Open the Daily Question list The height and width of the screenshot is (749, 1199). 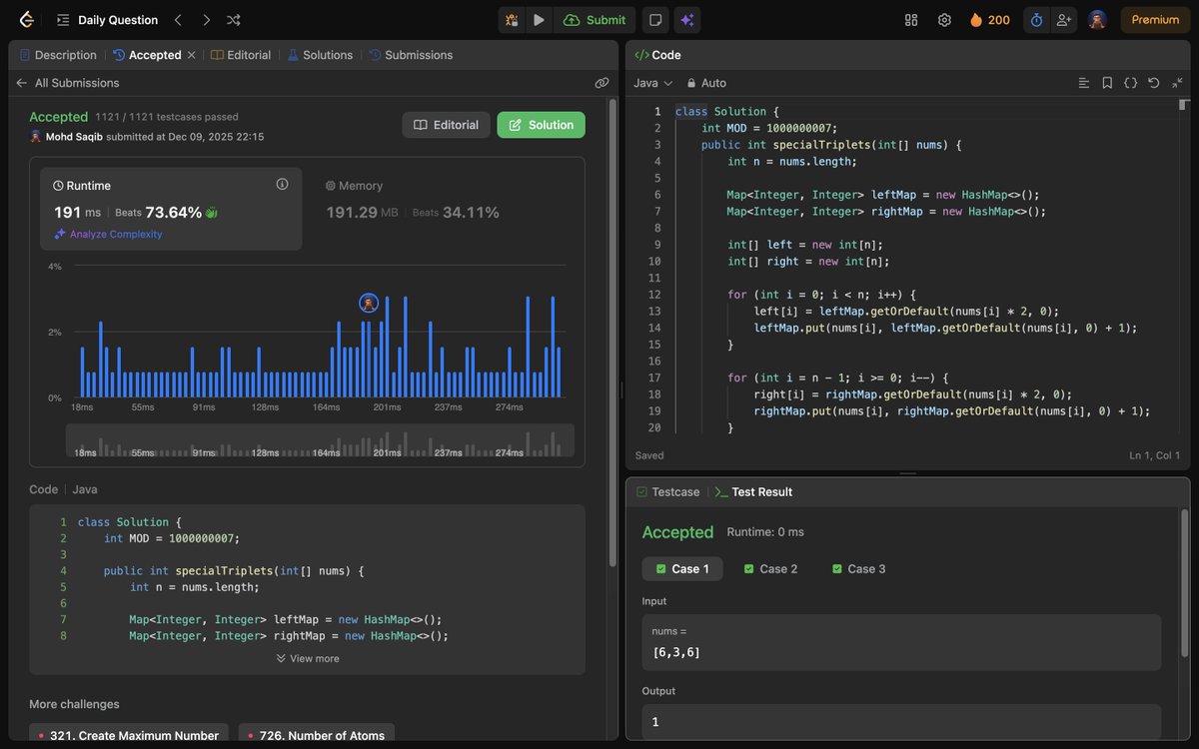point(107,20)
